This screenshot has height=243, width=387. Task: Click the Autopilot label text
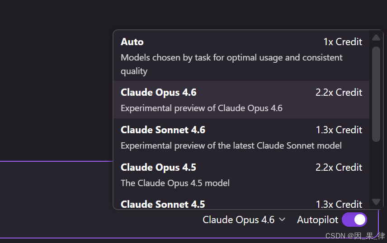pyautogui.click(x=317, y=220)
